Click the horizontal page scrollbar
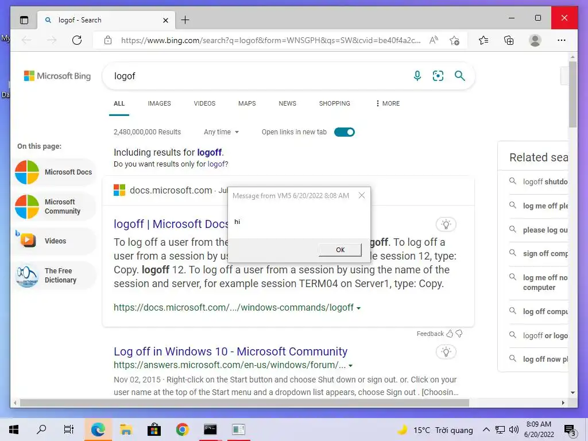 tap(245, 403)
